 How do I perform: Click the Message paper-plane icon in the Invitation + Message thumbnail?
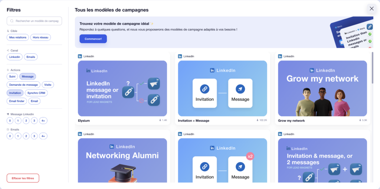240,89
